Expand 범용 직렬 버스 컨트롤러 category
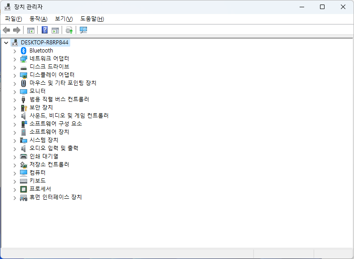The height and width of the screenshot is (259, 354). [15, 100]
